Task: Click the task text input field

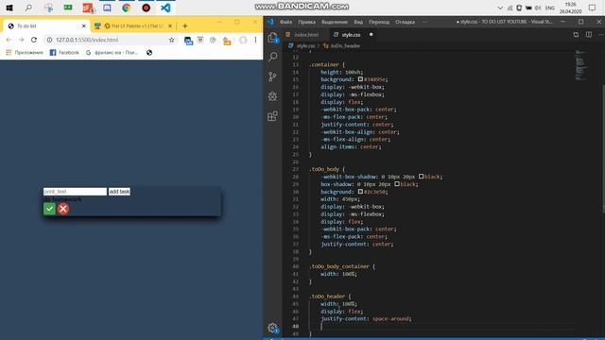Action: 75,192
